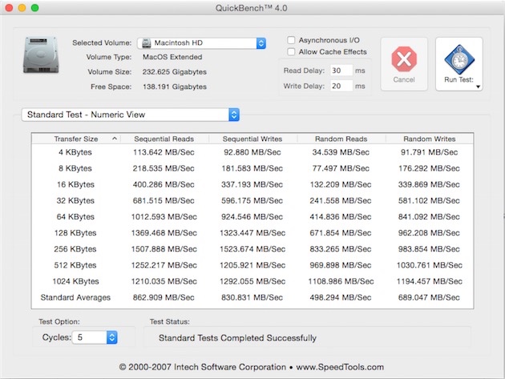Click the Run Test stopwatch icon

[x=459, y=59]
